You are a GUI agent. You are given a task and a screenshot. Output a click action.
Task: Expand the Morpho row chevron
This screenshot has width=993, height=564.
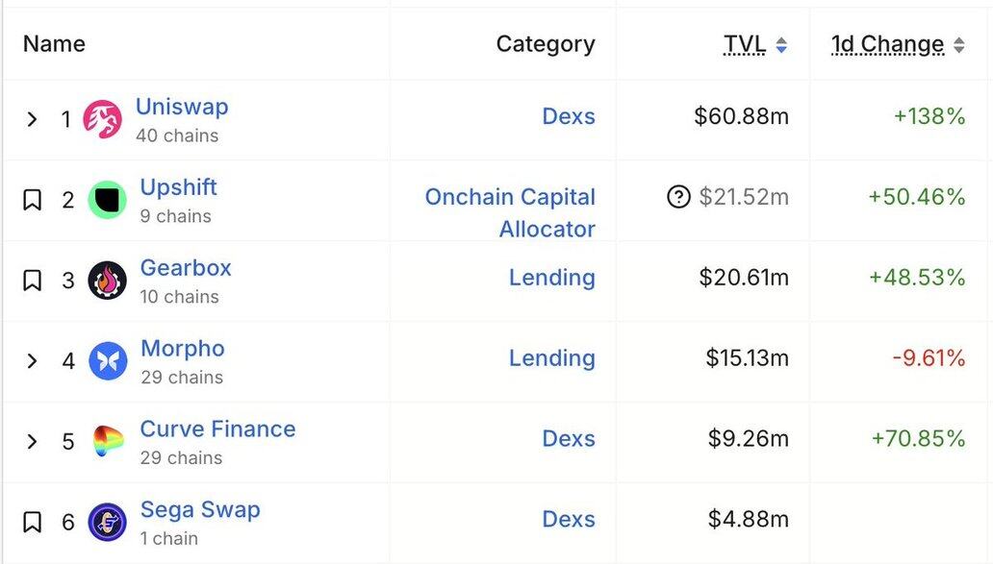tap(32, 361)
